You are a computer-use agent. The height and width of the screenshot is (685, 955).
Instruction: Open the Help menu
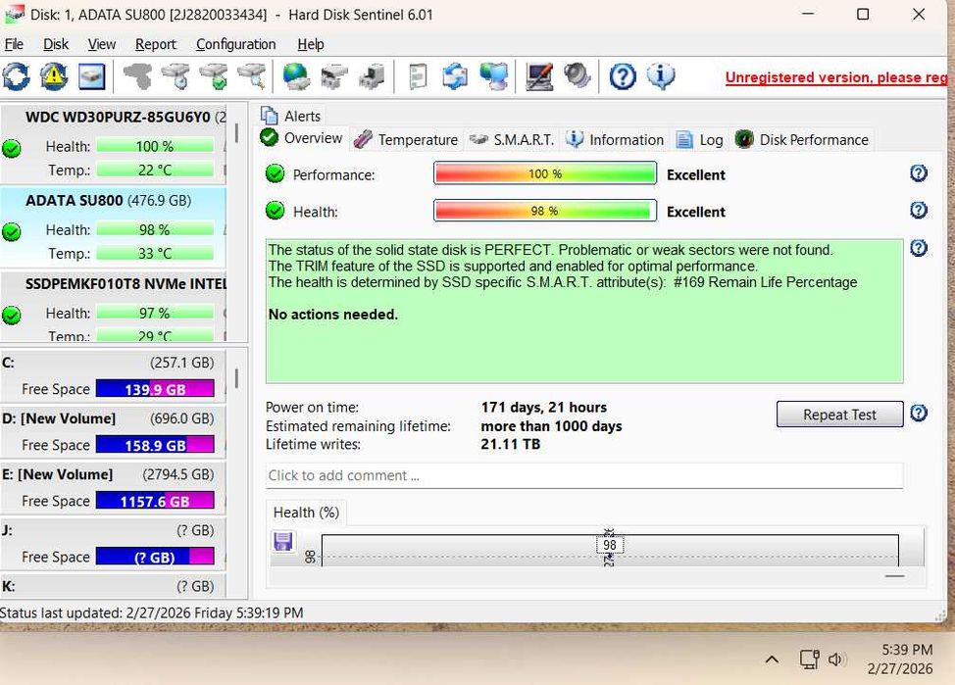tap(311, 44)
